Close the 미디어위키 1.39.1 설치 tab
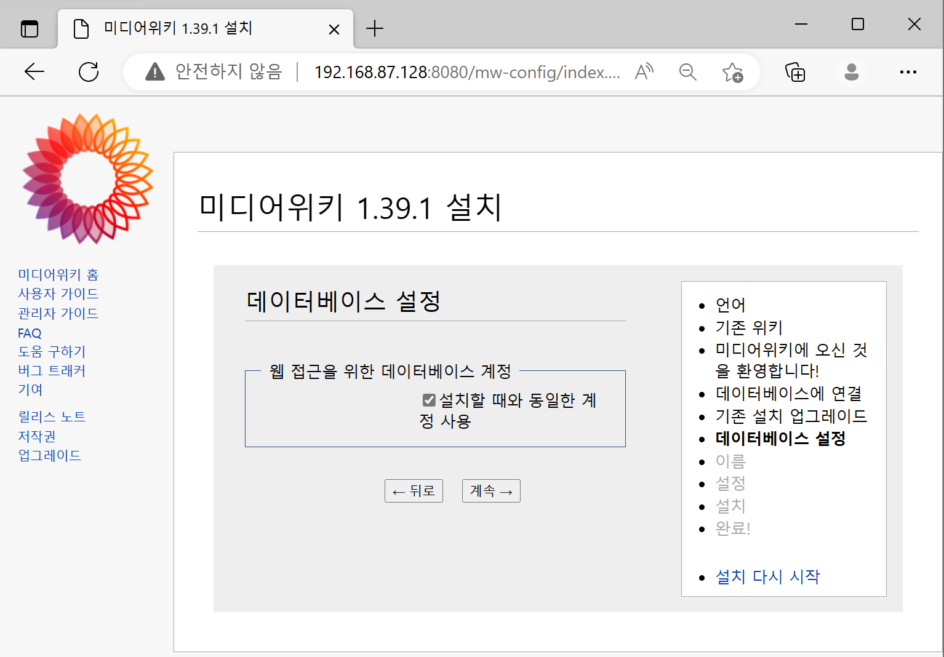944x657 pixels. [x=334, y=29]
